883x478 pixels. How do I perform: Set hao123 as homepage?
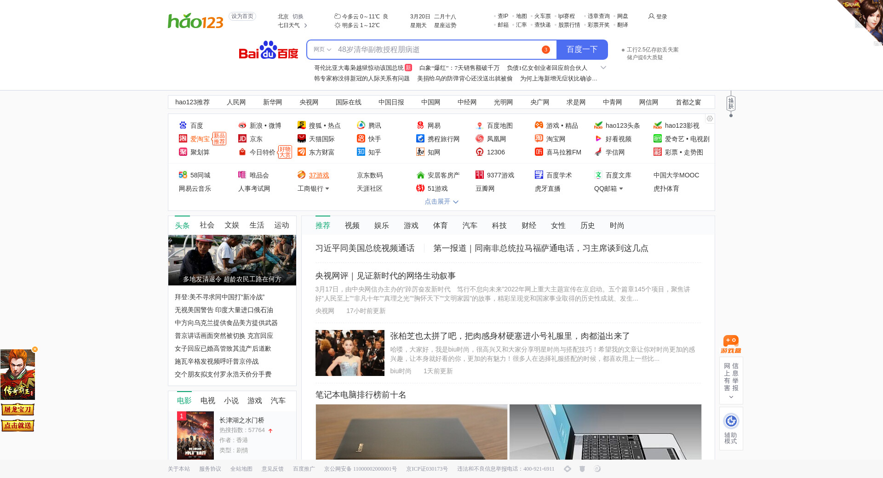click(242, 17)
